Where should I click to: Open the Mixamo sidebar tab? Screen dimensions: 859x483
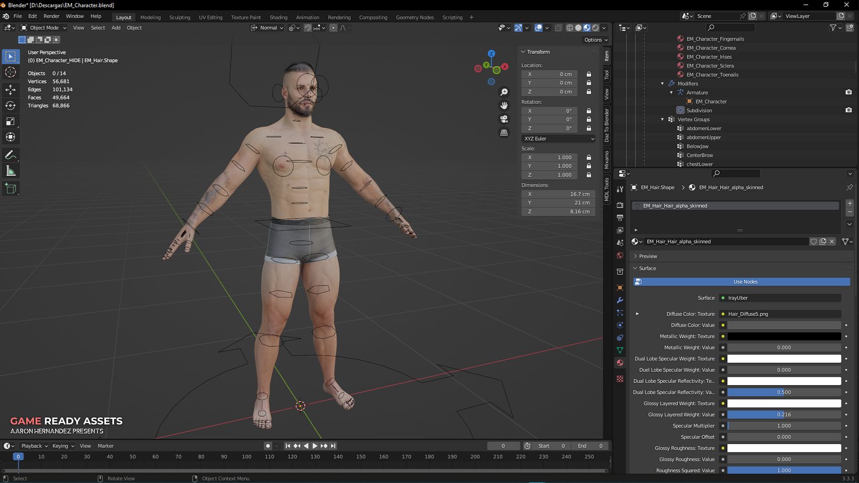pos(607,160)
